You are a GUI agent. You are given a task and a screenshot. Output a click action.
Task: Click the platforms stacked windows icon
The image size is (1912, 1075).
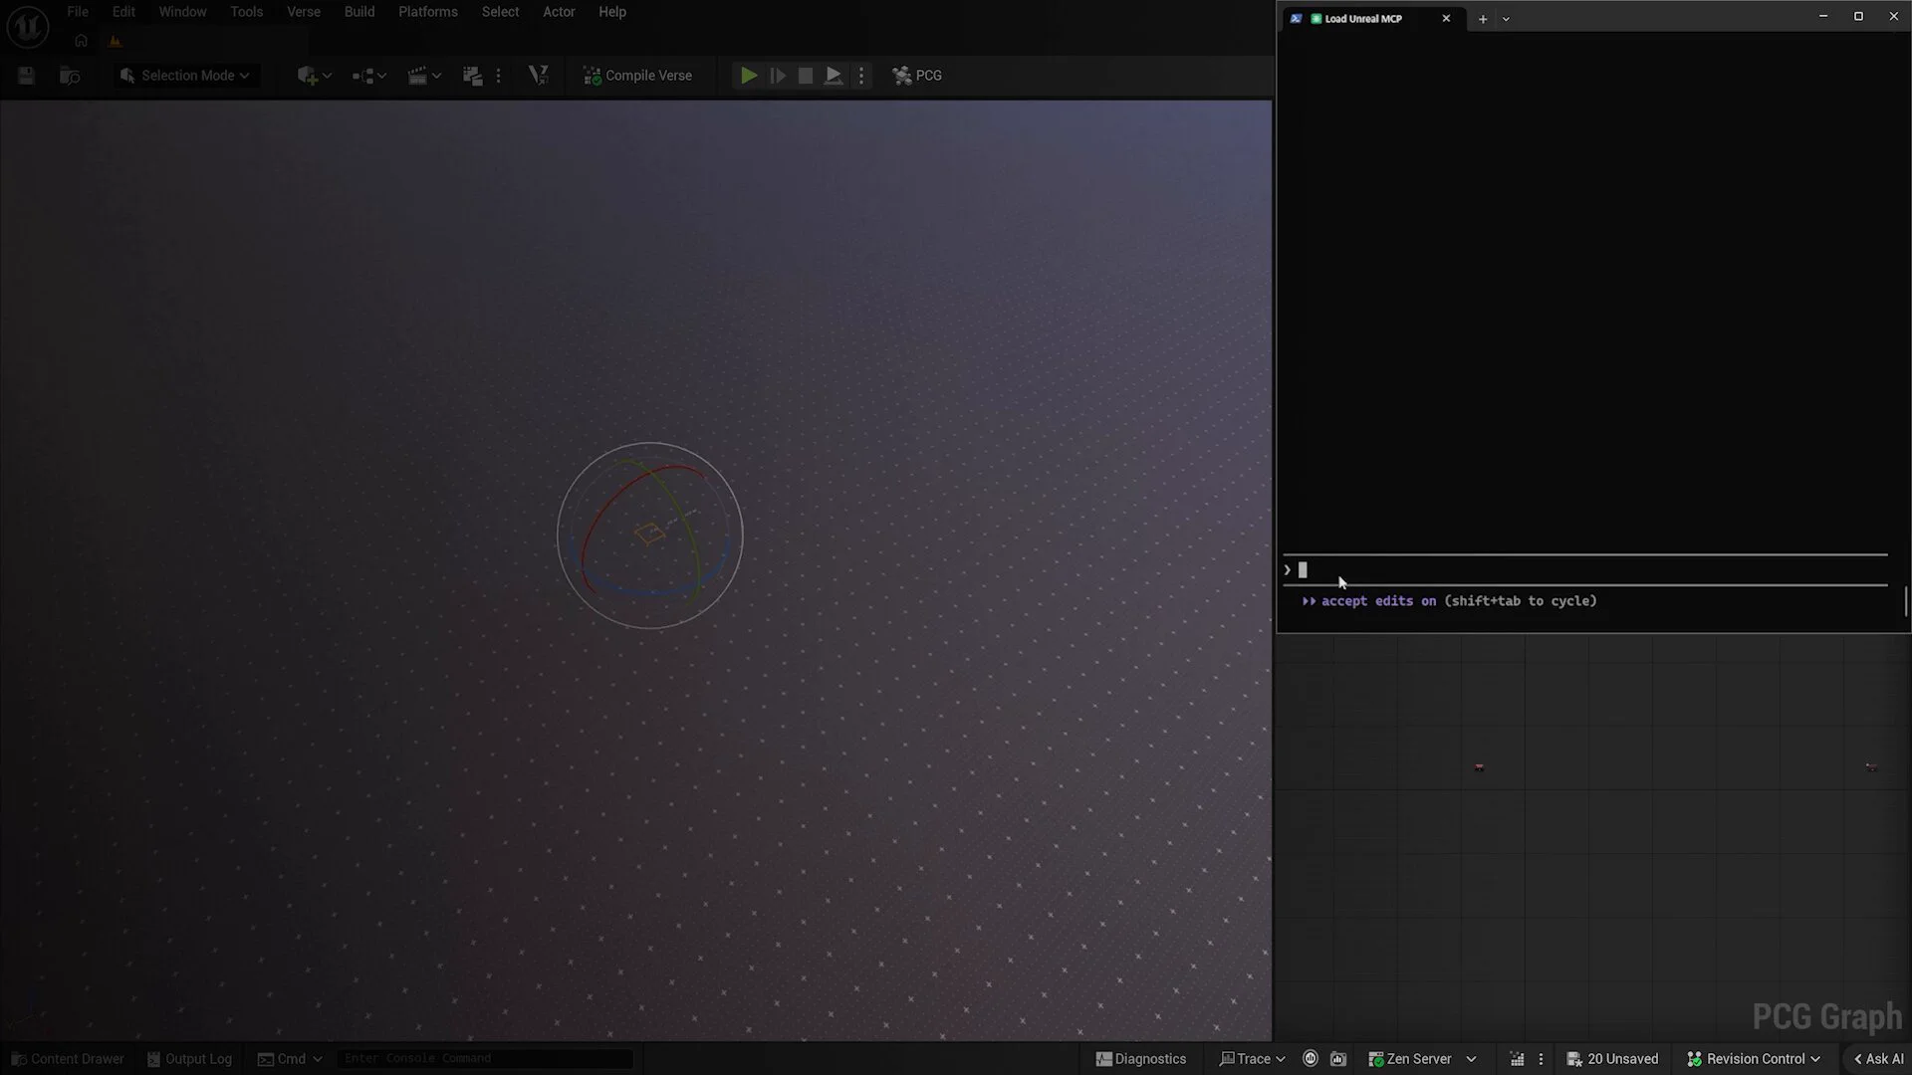472,76
